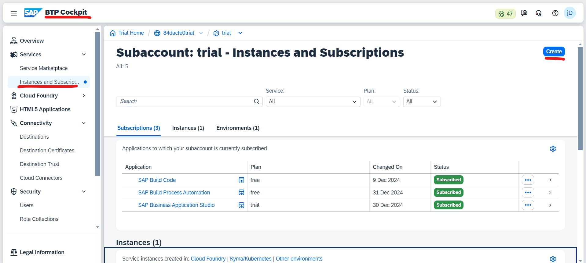Open actions menu for SAP Build Process Automation
This screenshot has width=586, height=263.
(528, 193)
